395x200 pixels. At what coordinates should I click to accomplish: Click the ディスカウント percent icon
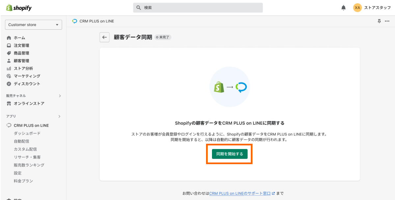(x=9, y=84)
